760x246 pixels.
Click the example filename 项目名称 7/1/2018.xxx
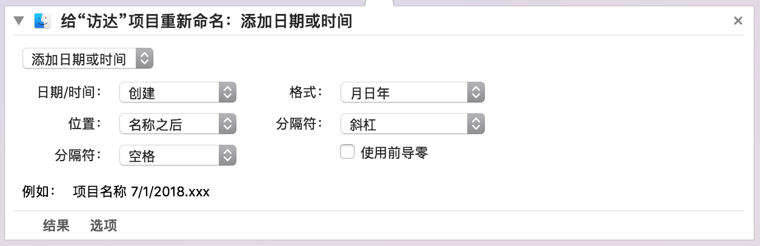pos(141,191)
